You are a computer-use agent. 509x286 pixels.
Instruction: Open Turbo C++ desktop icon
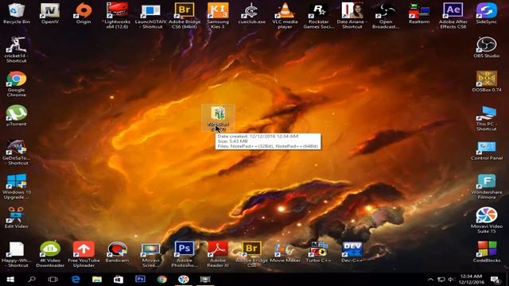tap(318, 252)
